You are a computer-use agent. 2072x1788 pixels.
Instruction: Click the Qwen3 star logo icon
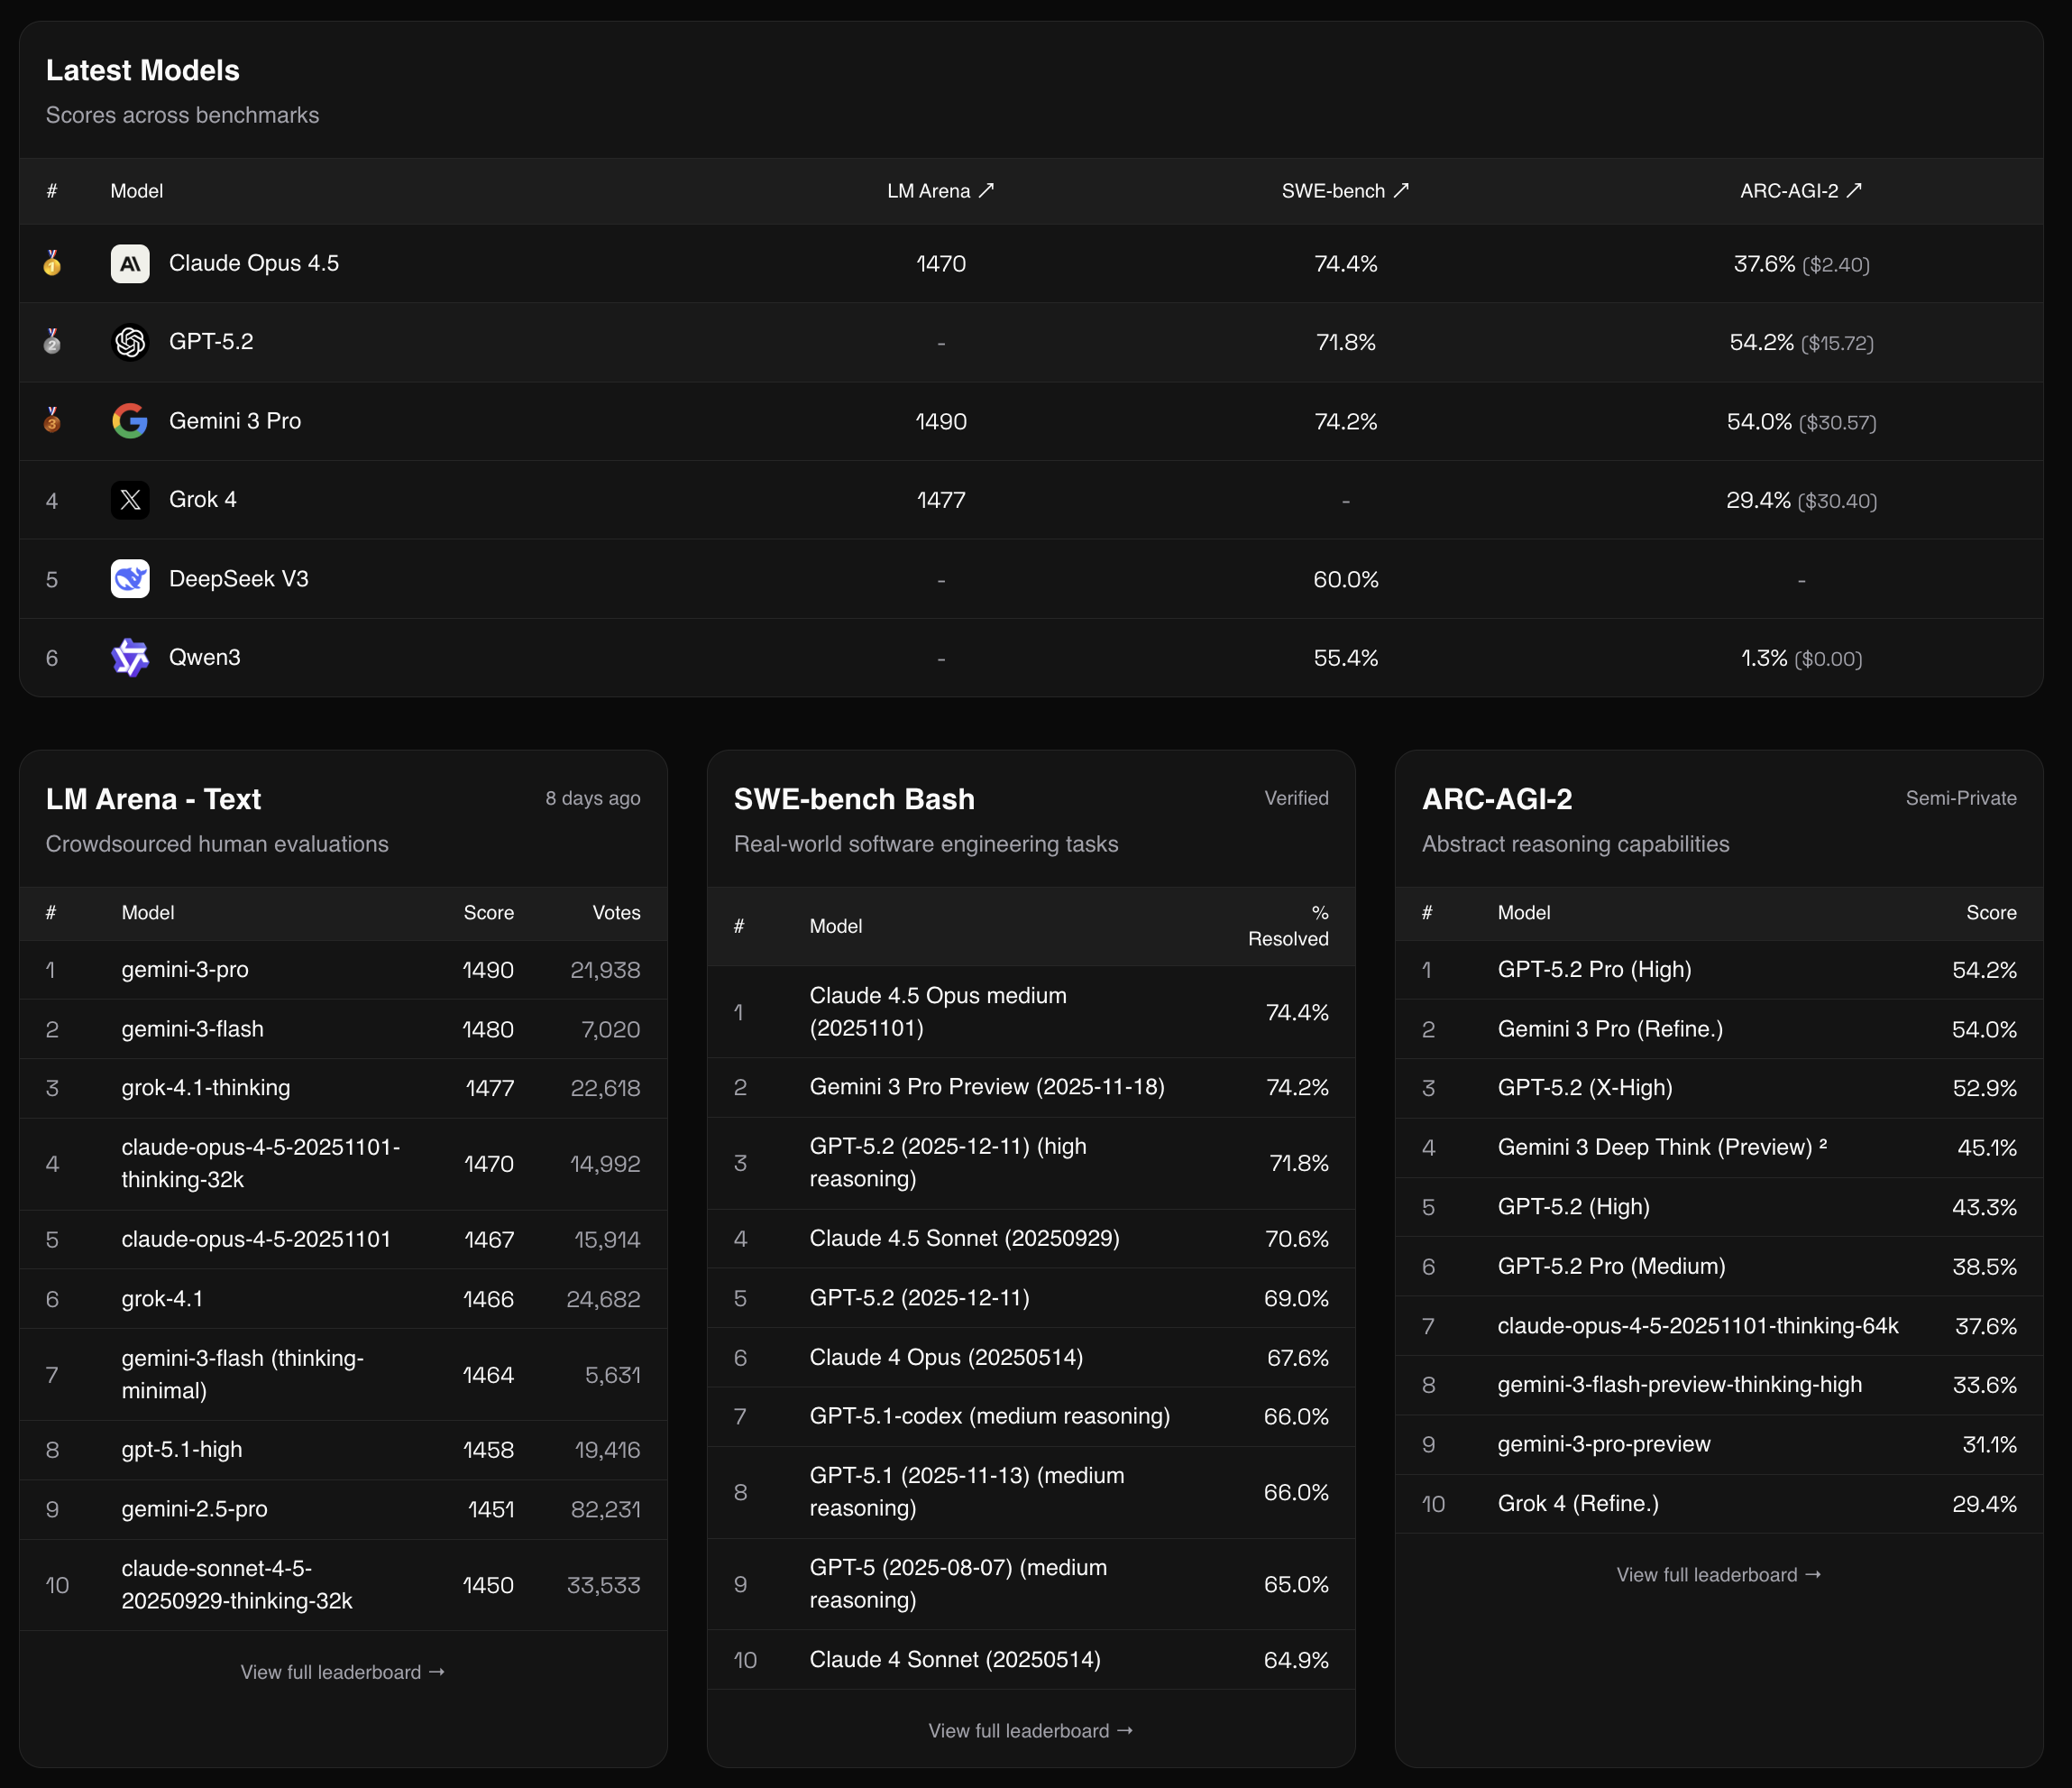pos(130,658)
